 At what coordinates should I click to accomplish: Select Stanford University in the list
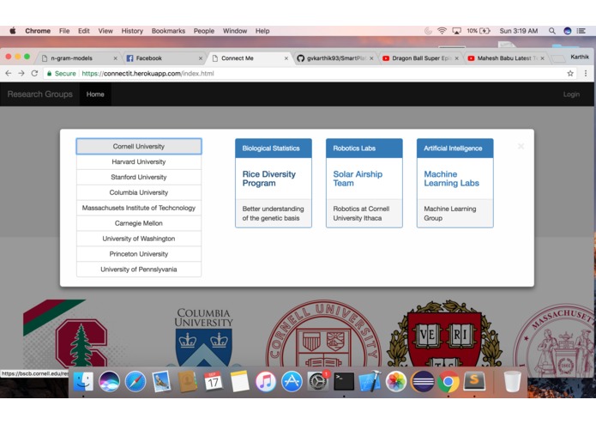pyautogui.click(x=139, y=177)
